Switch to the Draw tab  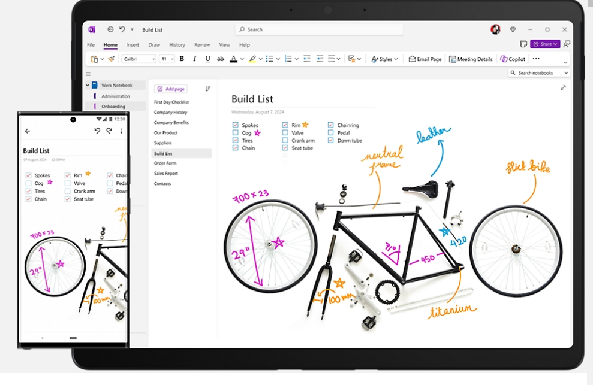pyautogui.click(x=155, y=44)
